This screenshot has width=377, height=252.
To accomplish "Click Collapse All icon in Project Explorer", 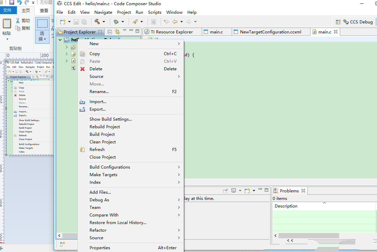I will 109,32.
